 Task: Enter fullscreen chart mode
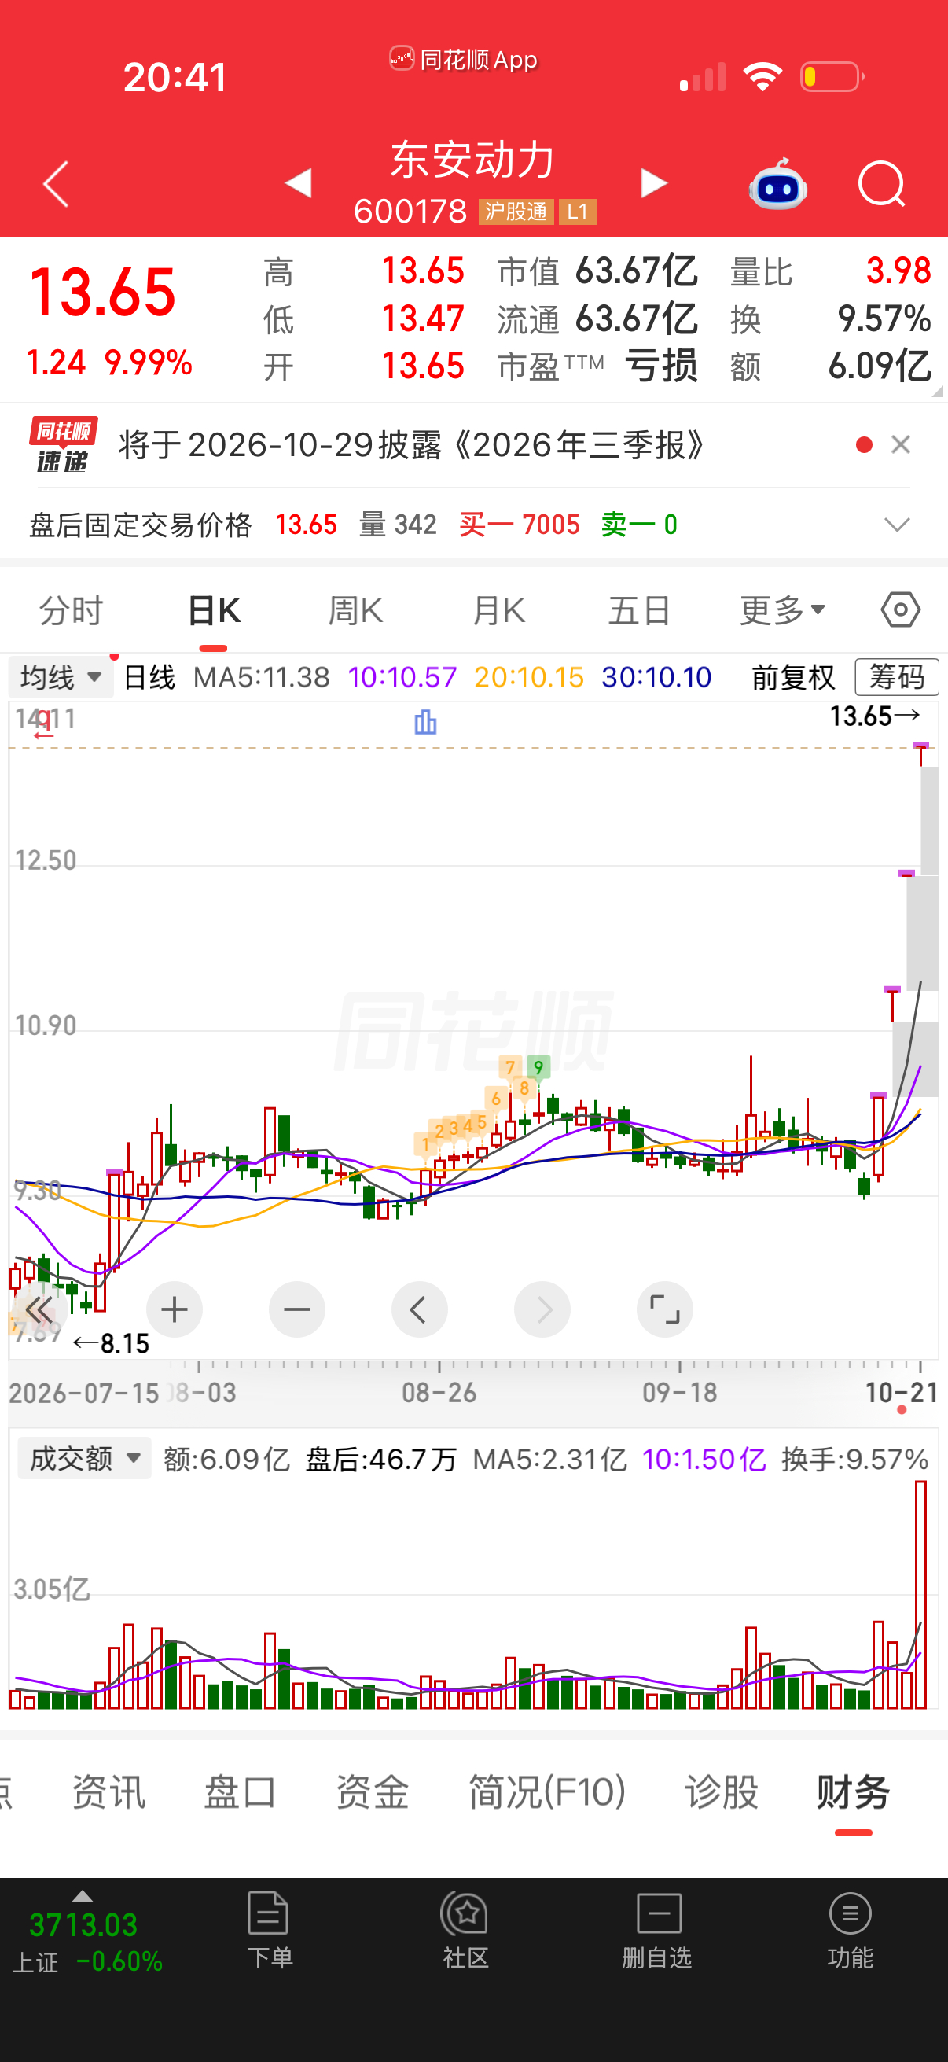(x=665, y=1309)
